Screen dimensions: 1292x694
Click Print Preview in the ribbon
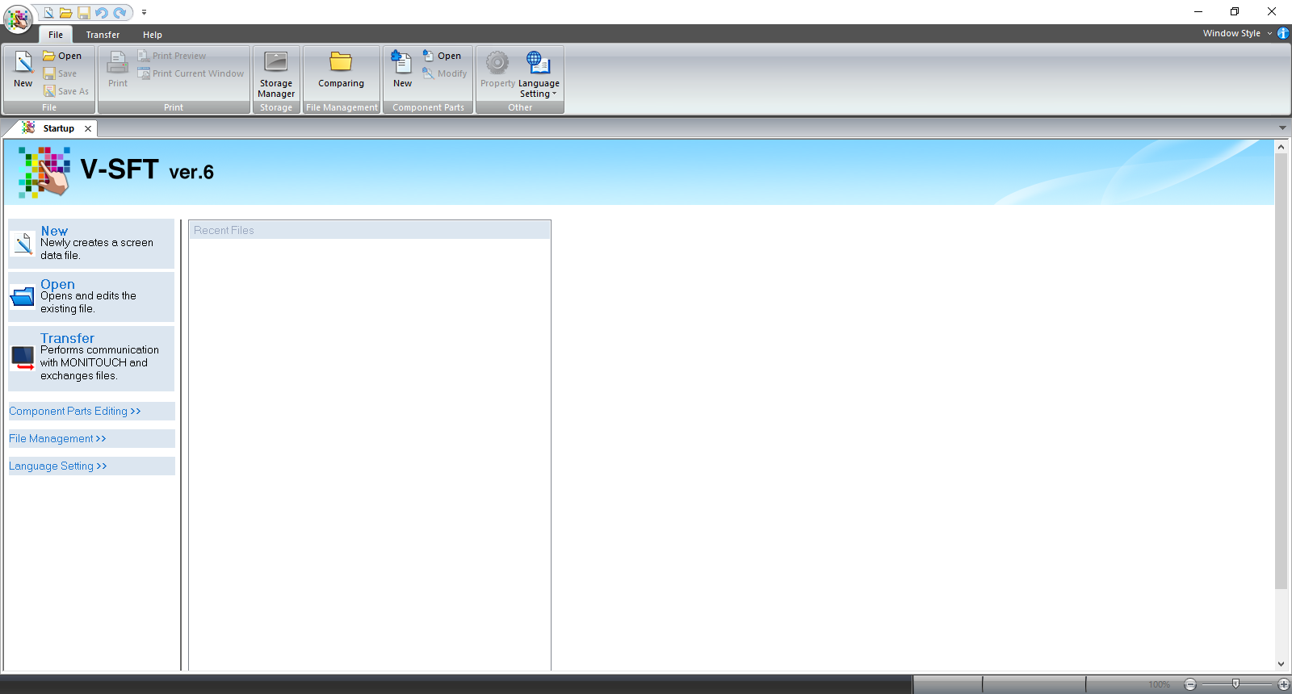click(172, 56)
